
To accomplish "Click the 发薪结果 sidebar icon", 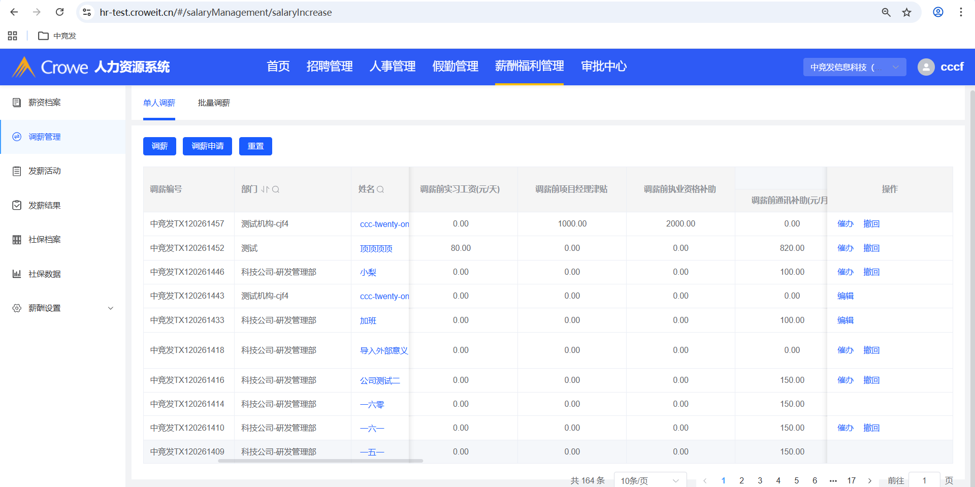I will [17, 205].
